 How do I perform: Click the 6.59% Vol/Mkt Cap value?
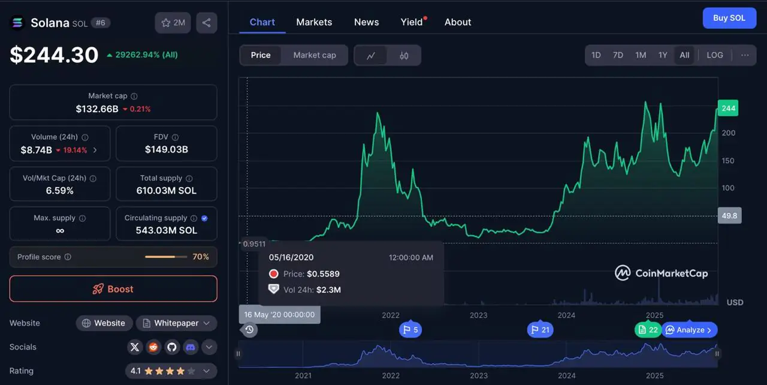pos(60,191)
